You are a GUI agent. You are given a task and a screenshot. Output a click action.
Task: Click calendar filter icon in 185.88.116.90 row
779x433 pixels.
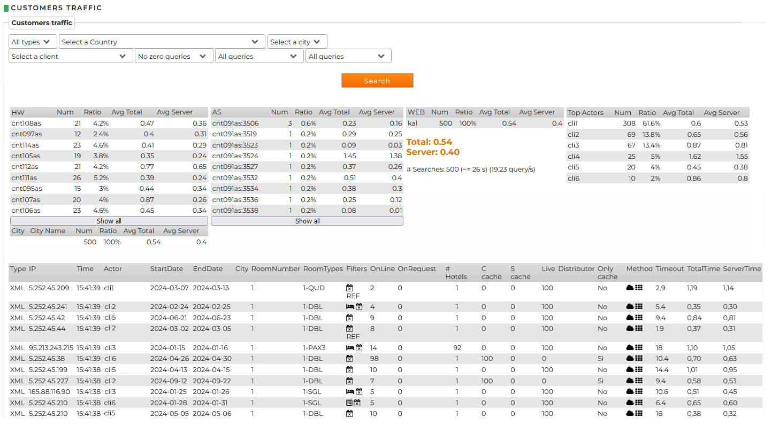[x=359, y=391]
